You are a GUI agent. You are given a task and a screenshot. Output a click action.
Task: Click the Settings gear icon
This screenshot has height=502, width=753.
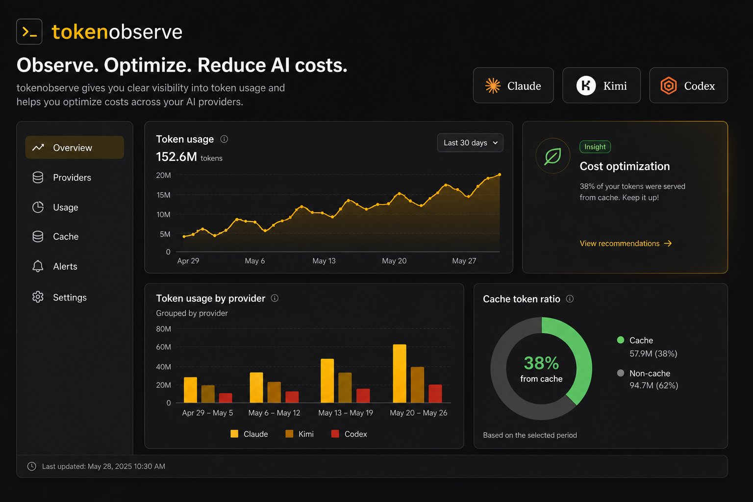(x=38, y=297)
